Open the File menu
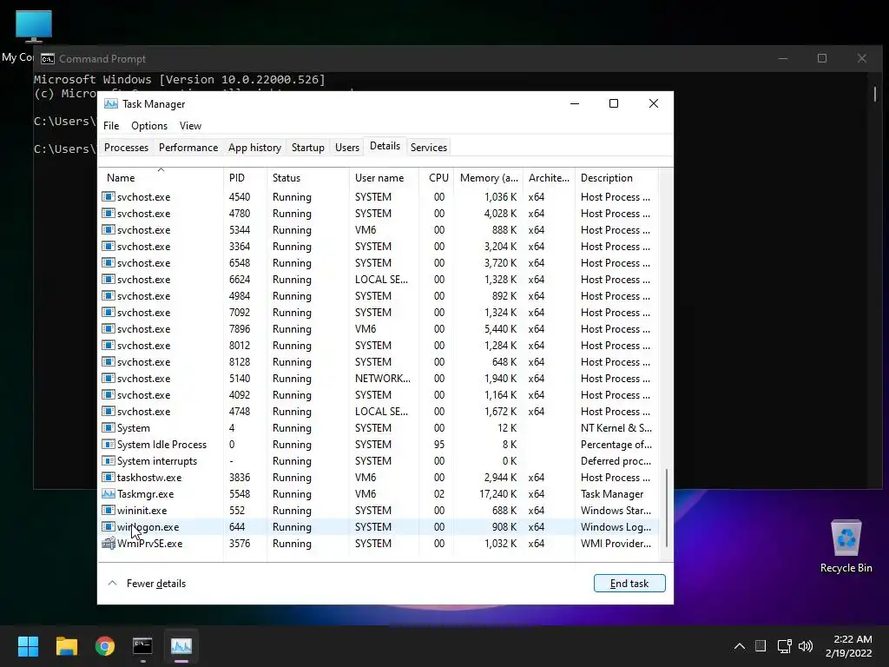Screen dimensions: 889x667 [x=111, y=126]
